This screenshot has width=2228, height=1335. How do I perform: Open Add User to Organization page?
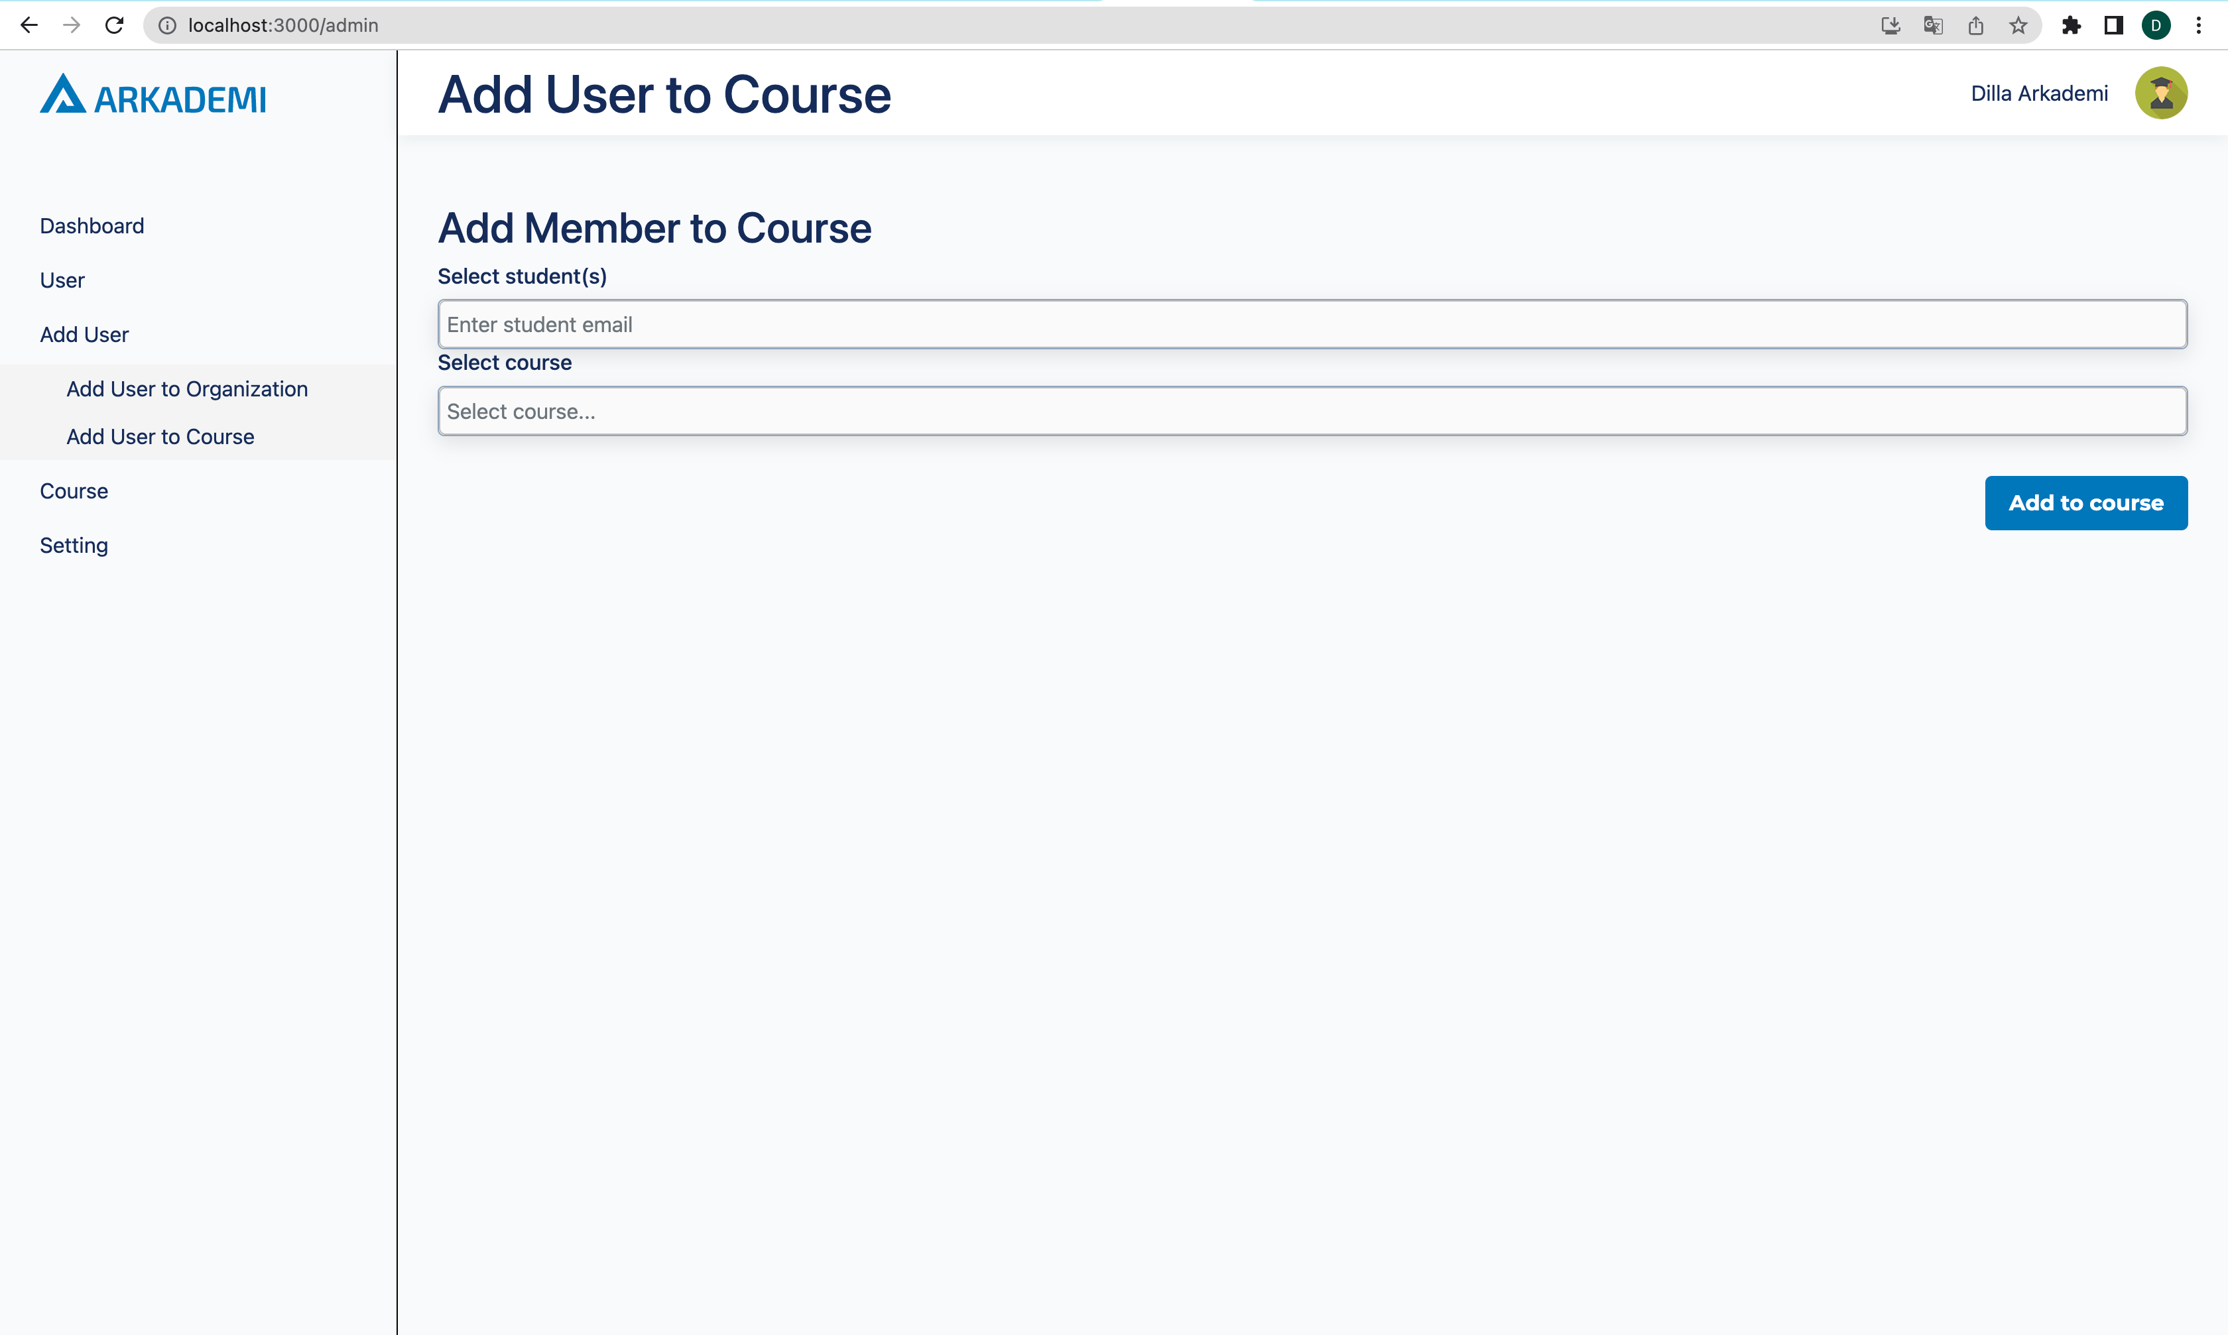click(187, 388)
